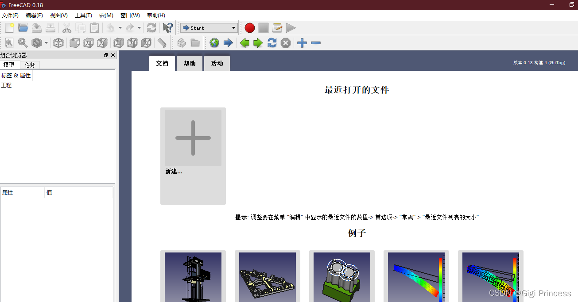Click the Undo arrow icon

110,28
